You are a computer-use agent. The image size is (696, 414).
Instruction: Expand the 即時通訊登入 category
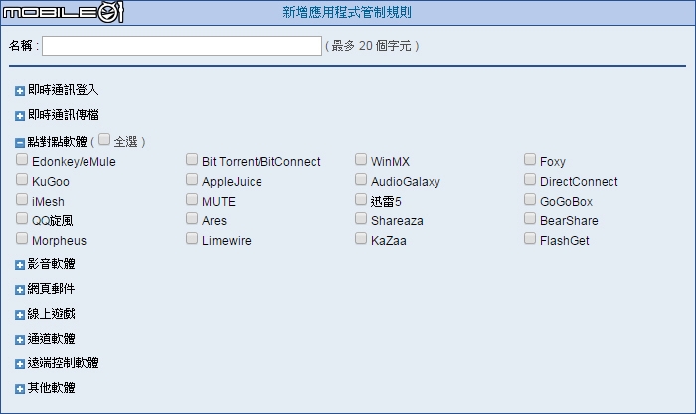click(x=20, y=91)
